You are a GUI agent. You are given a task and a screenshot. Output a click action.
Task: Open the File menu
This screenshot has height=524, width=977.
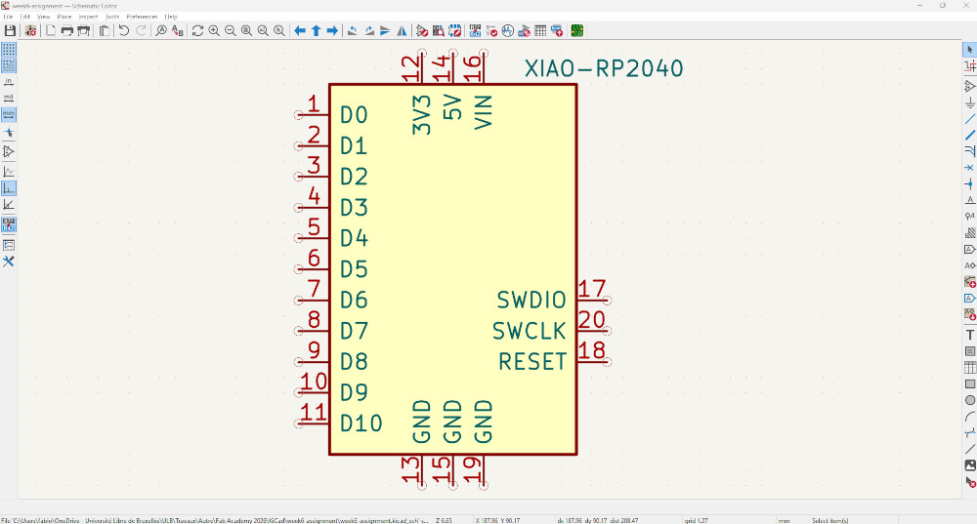8,17
